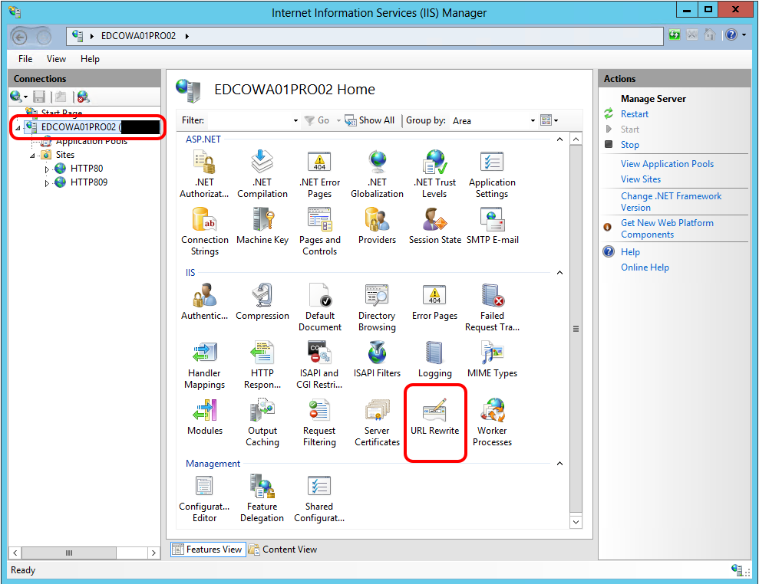Open the URL Rewrite feature
This screenshot has width=759, height=584.
pos(434,418)
